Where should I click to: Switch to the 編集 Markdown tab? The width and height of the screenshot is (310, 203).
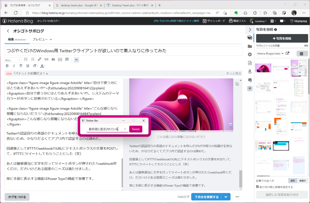coord(17,39)
